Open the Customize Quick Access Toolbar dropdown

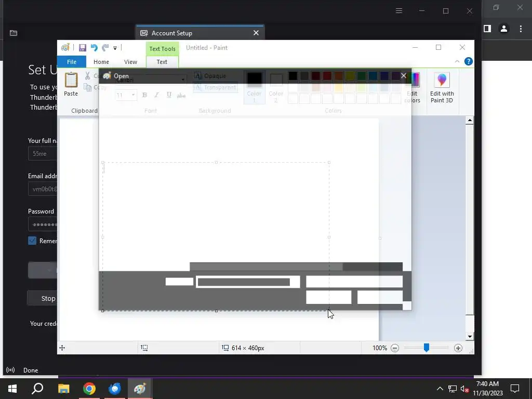115,48
